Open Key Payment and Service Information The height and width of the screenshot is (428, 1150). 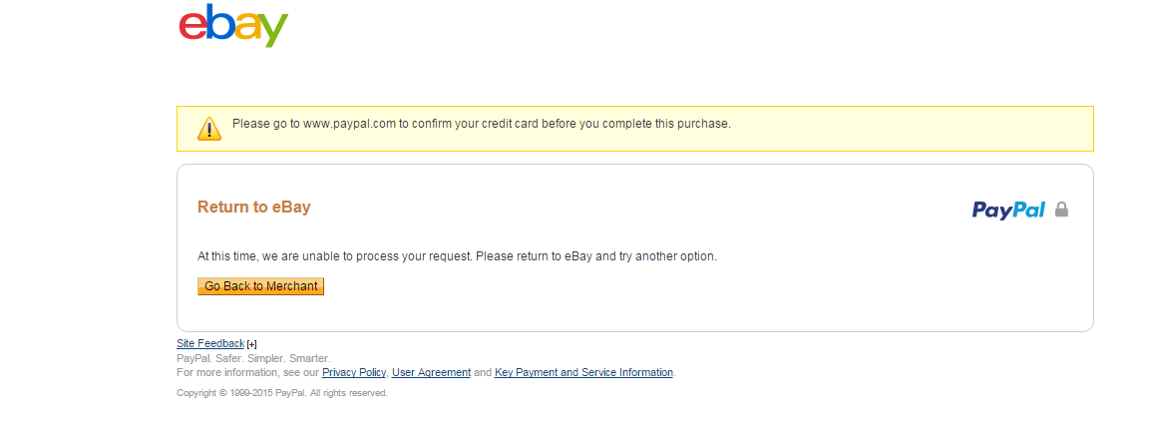(x=583, y=372)
